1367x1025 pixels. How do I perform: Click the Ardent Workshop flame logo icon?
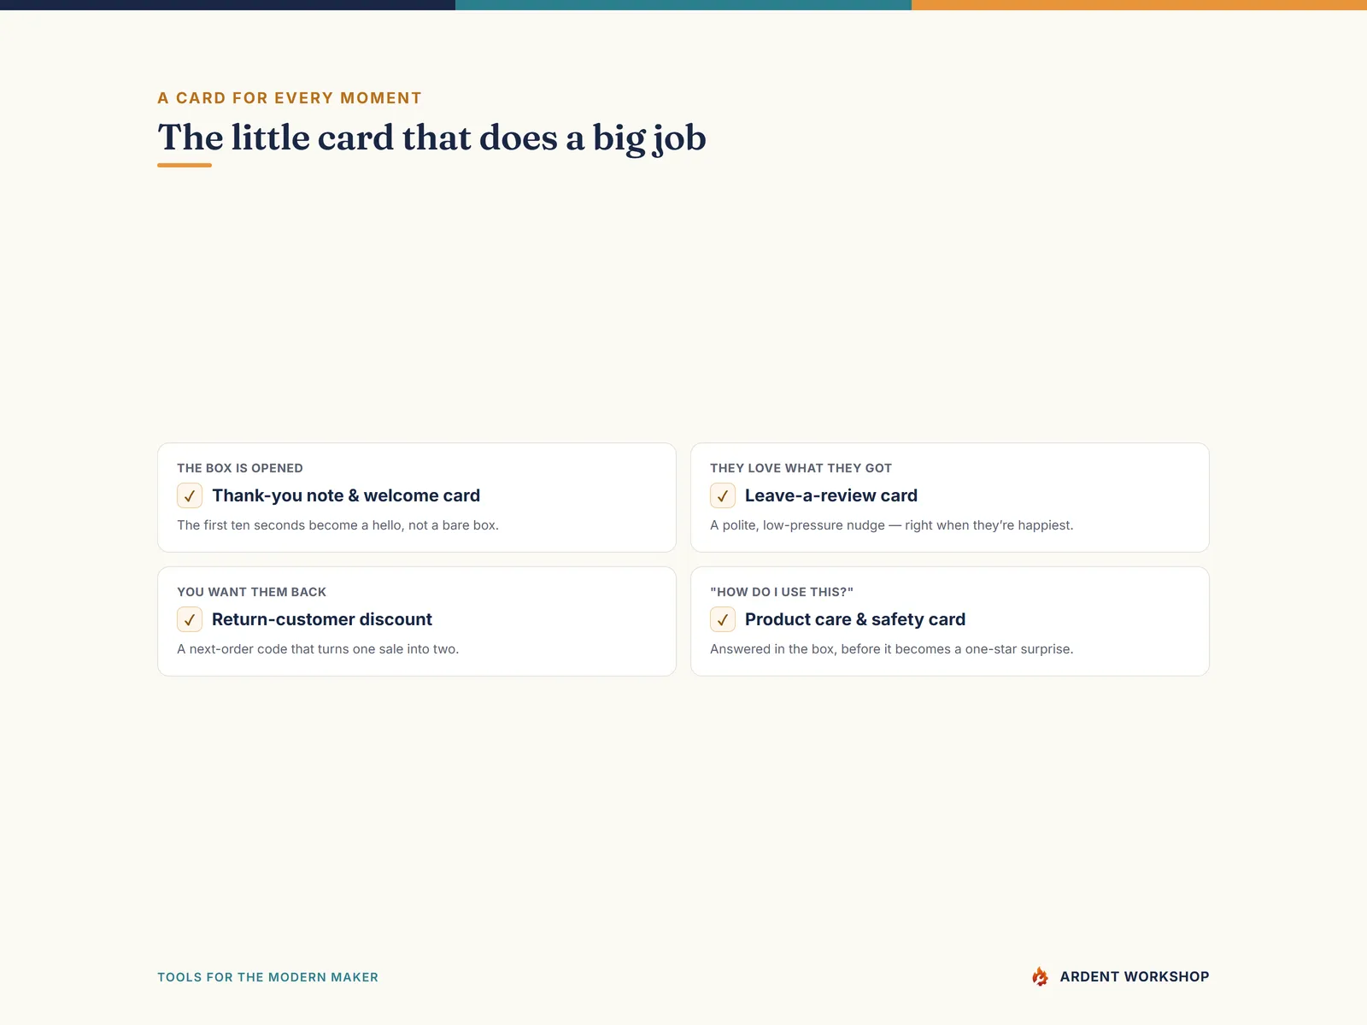[x=1040, y=976]
